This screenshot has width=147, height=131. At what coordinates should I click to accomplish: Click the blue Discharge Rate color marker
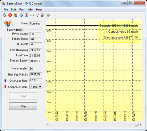tap(5, 80)
